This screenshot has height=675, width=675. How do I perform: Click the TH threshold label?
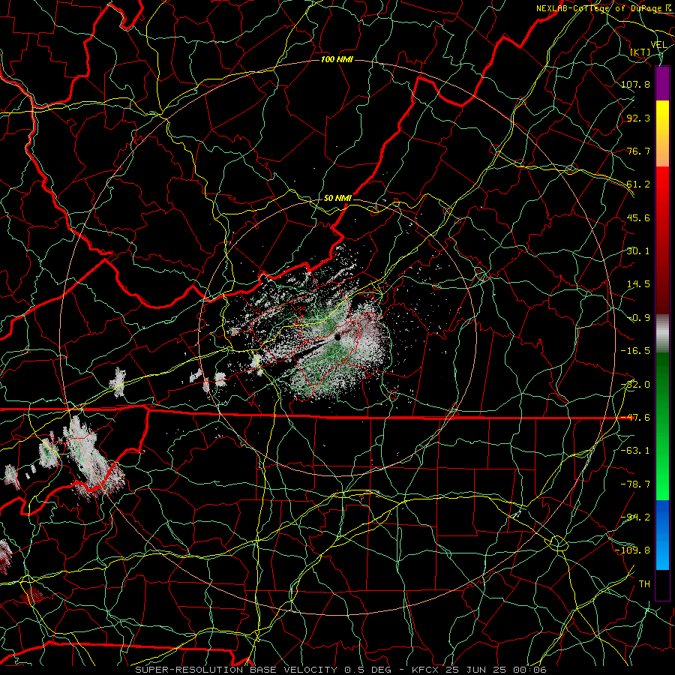click(x=644, y=584)
